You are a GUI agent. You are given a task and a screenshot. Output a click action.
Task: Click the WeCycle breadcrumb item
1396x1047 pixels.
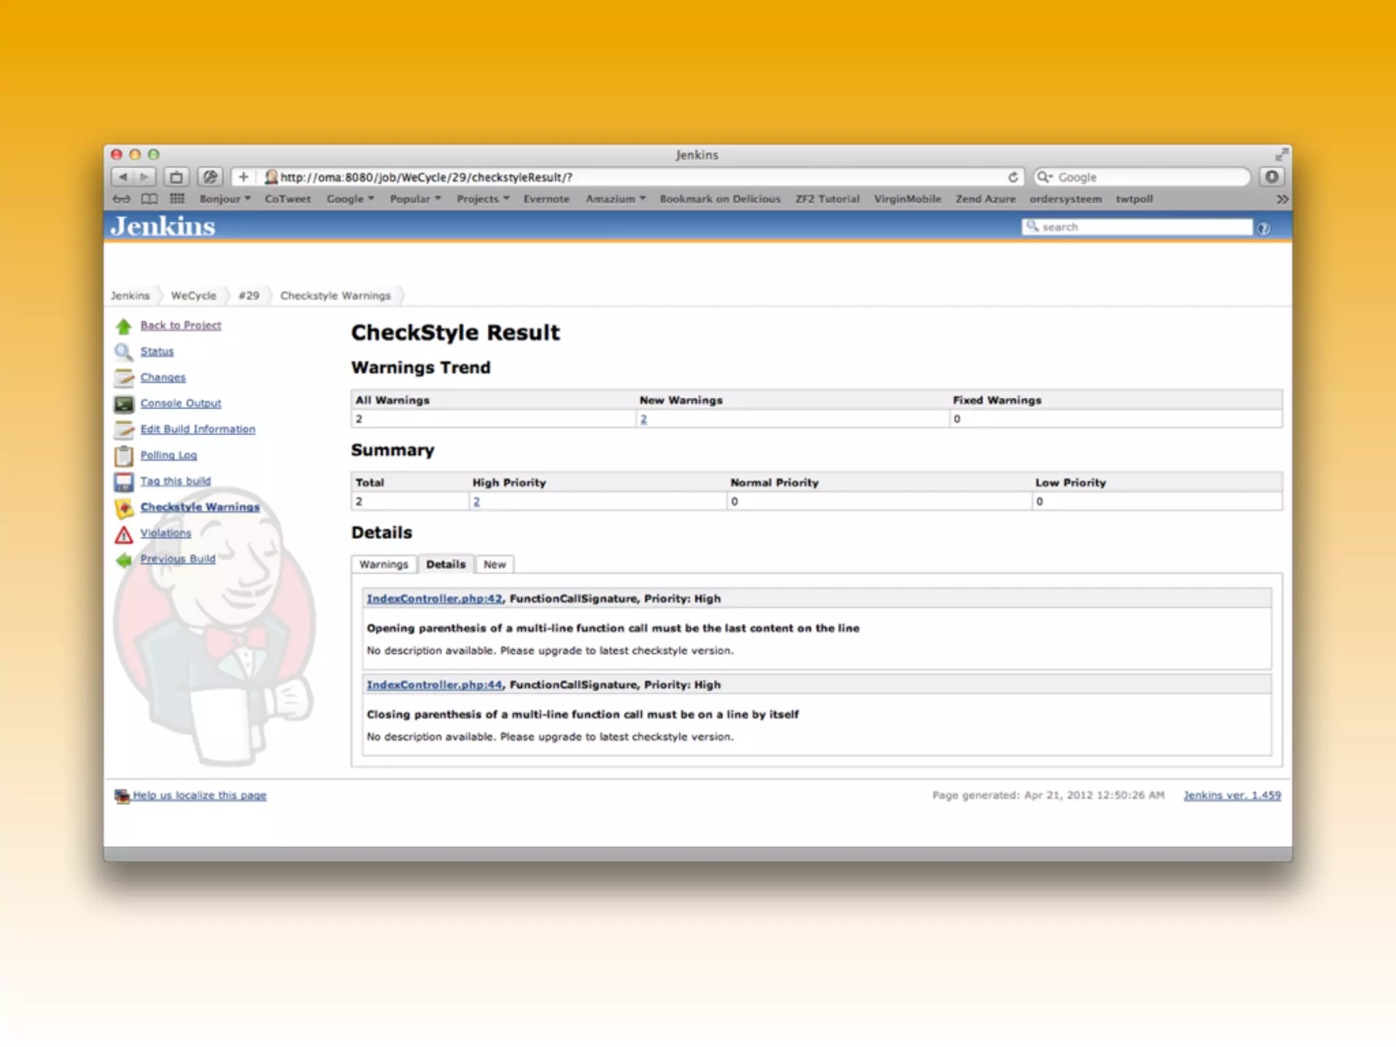coord(194,296)
